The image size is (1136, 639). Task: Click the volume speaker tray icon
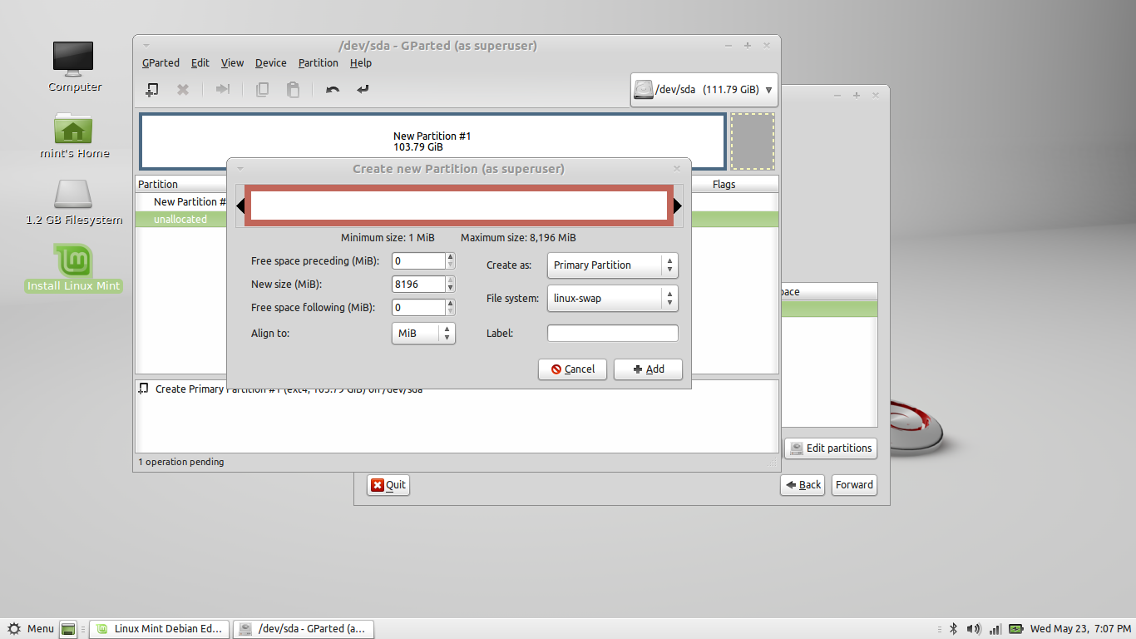coord(974,629)
